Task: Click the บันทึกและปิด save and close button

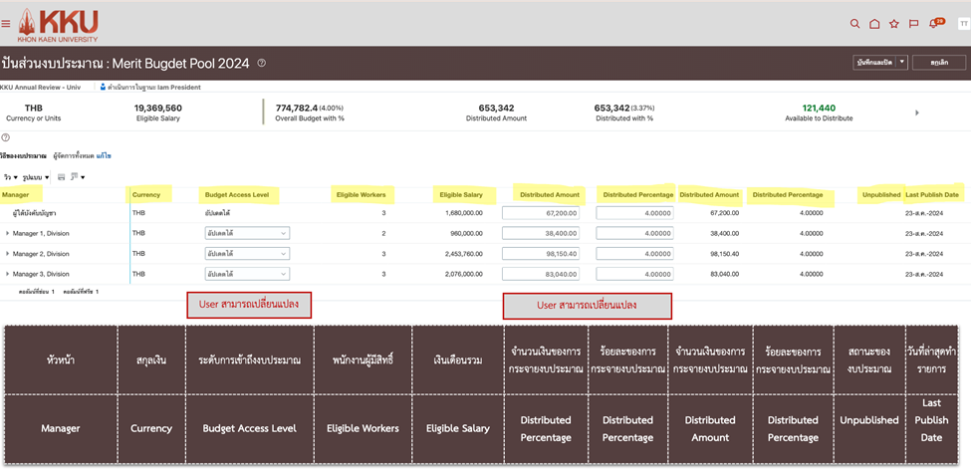Action: [875, 62]
